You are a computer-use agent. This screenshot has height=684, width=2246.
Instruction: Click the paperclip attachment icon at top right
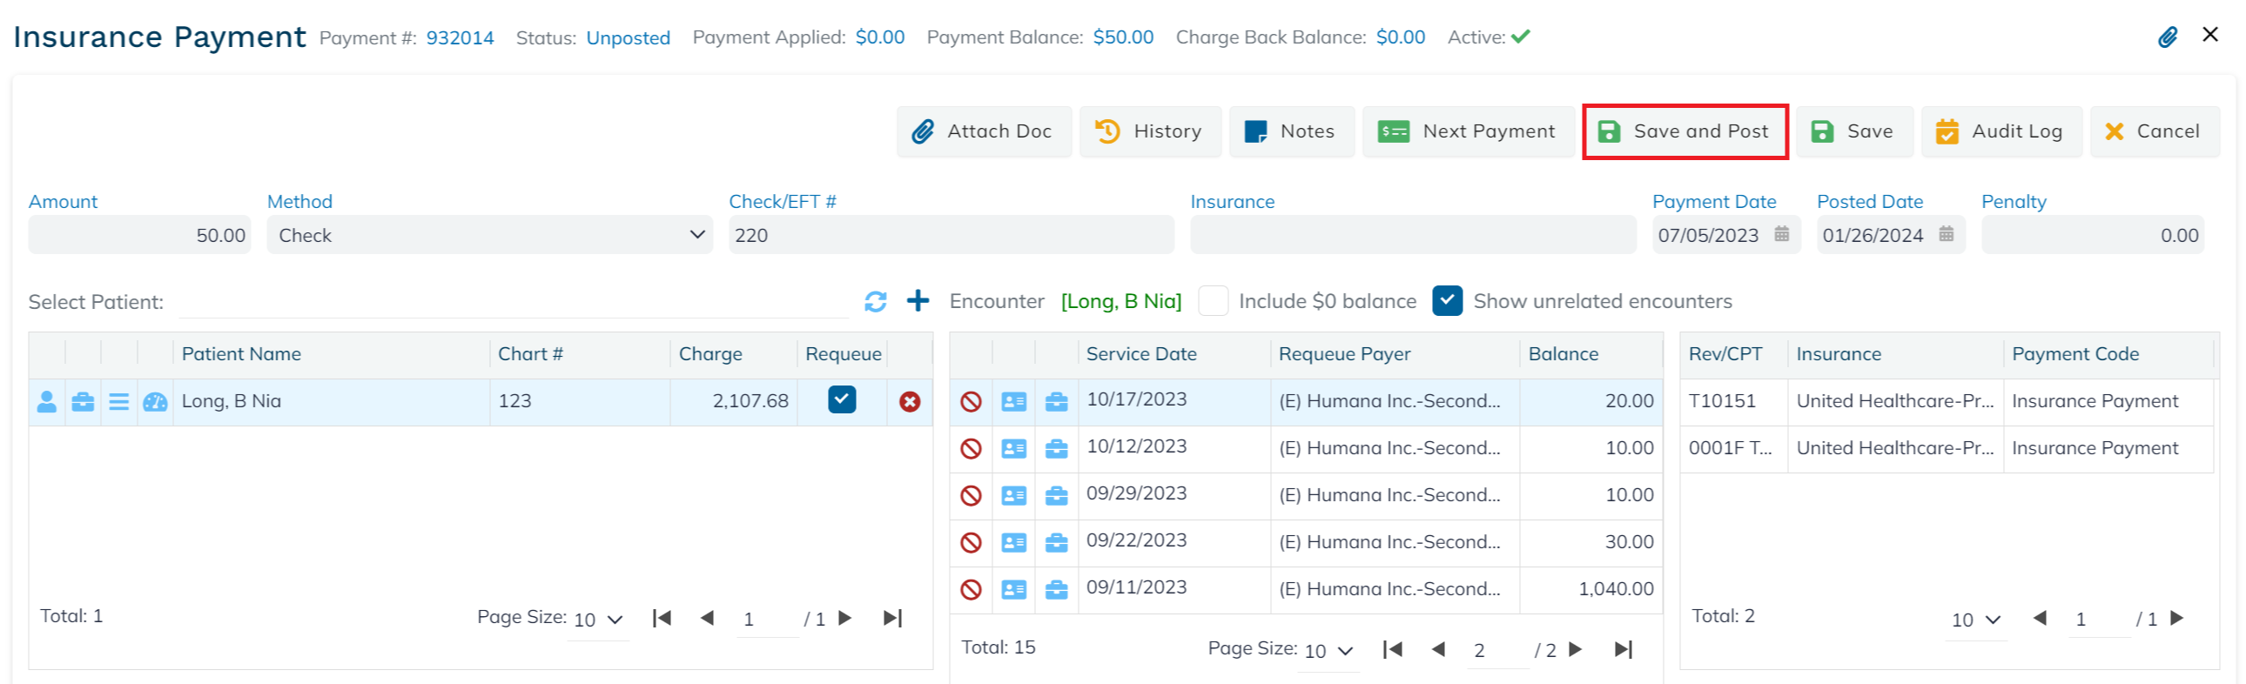click(2168, 37)
